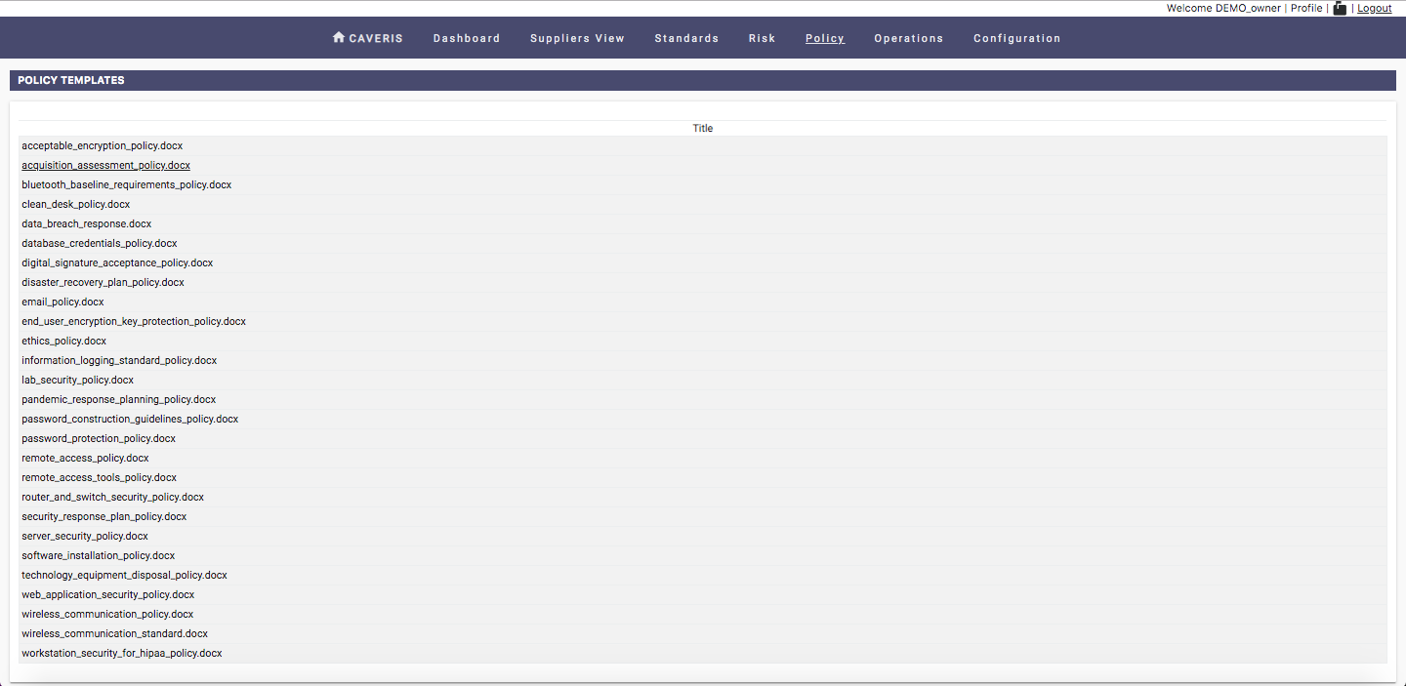This screenshot has height=686, width=1406.
Task: Open the Risk menu
Action: [x=763, y=38]
